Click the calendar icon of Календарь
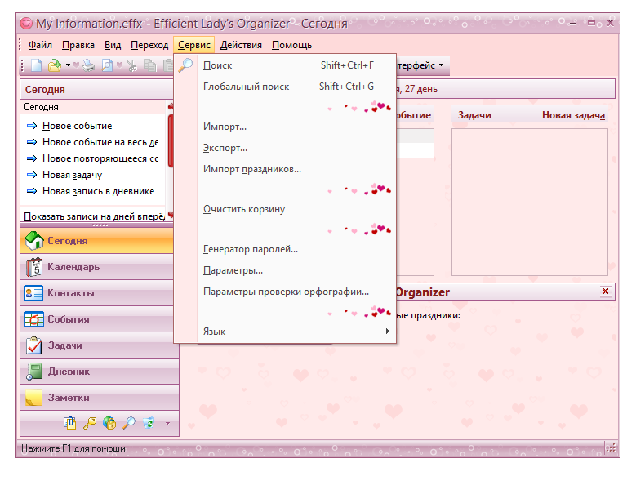 [x=34, y=267]
